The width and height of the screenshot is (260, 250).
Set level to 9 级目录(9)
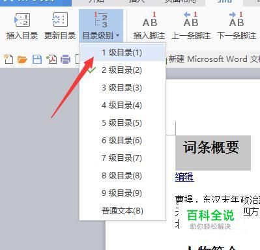[x=123, y=193]
